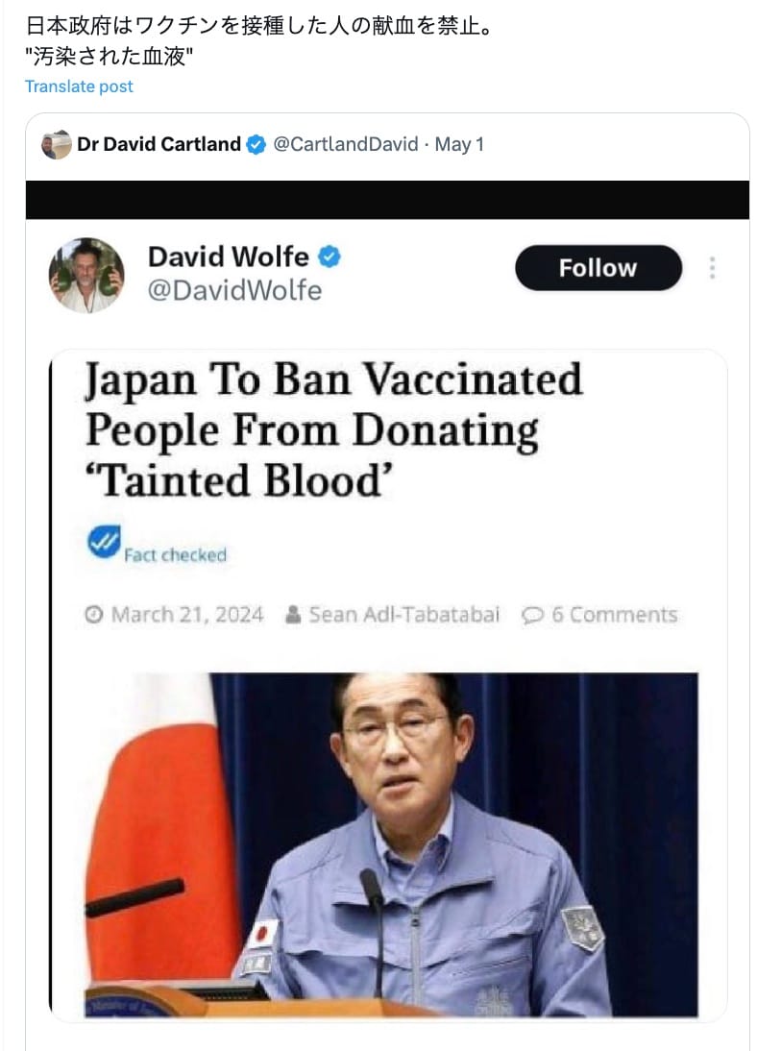This screenshot has height=1051, width=757.
Task: Open the @DavidWolfe handle
Action: tap(234, 290)
